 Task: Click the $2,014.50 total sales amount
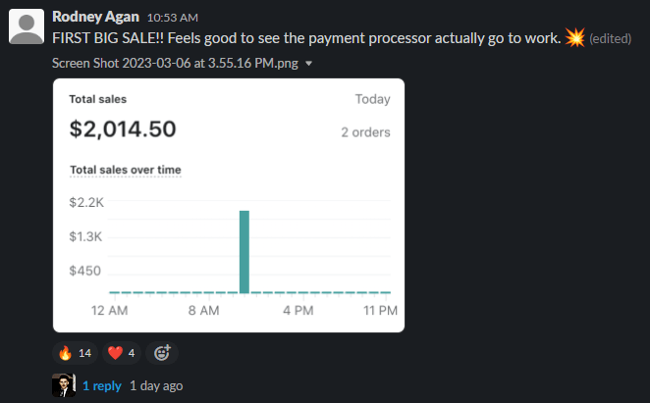pos(123,128)
